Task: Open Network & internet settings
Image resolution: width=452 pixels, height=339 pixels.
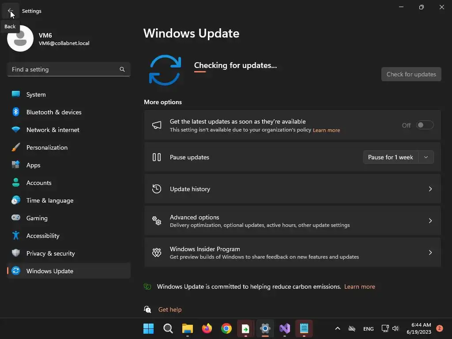Action: click(68, 129)
